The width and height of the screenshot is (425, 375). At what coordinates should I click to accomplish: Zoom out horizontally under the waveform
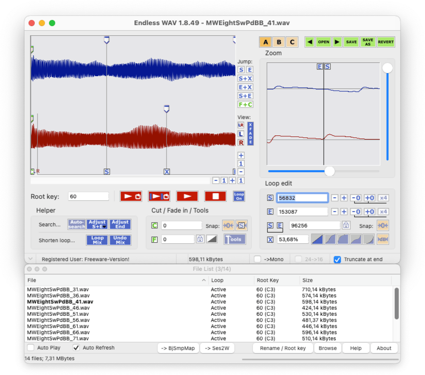click(216, 181)
